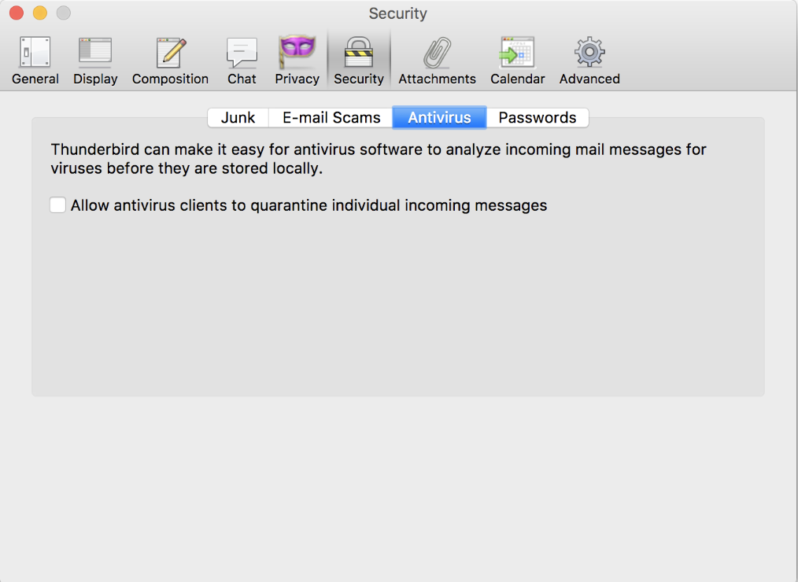Viewport: 798px width, 582px height.
Task: Open the General preferences pane
Action: pyautogui.click(x=35, y=61)
